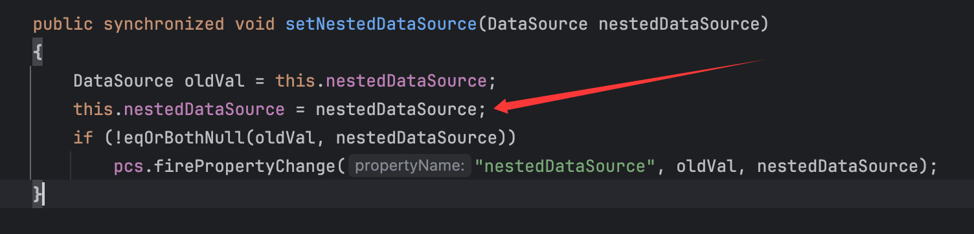This screenshot has height=234, width=974.
Task: Click nestedDataSource value beside the red arrow
Action: (396, 109)
